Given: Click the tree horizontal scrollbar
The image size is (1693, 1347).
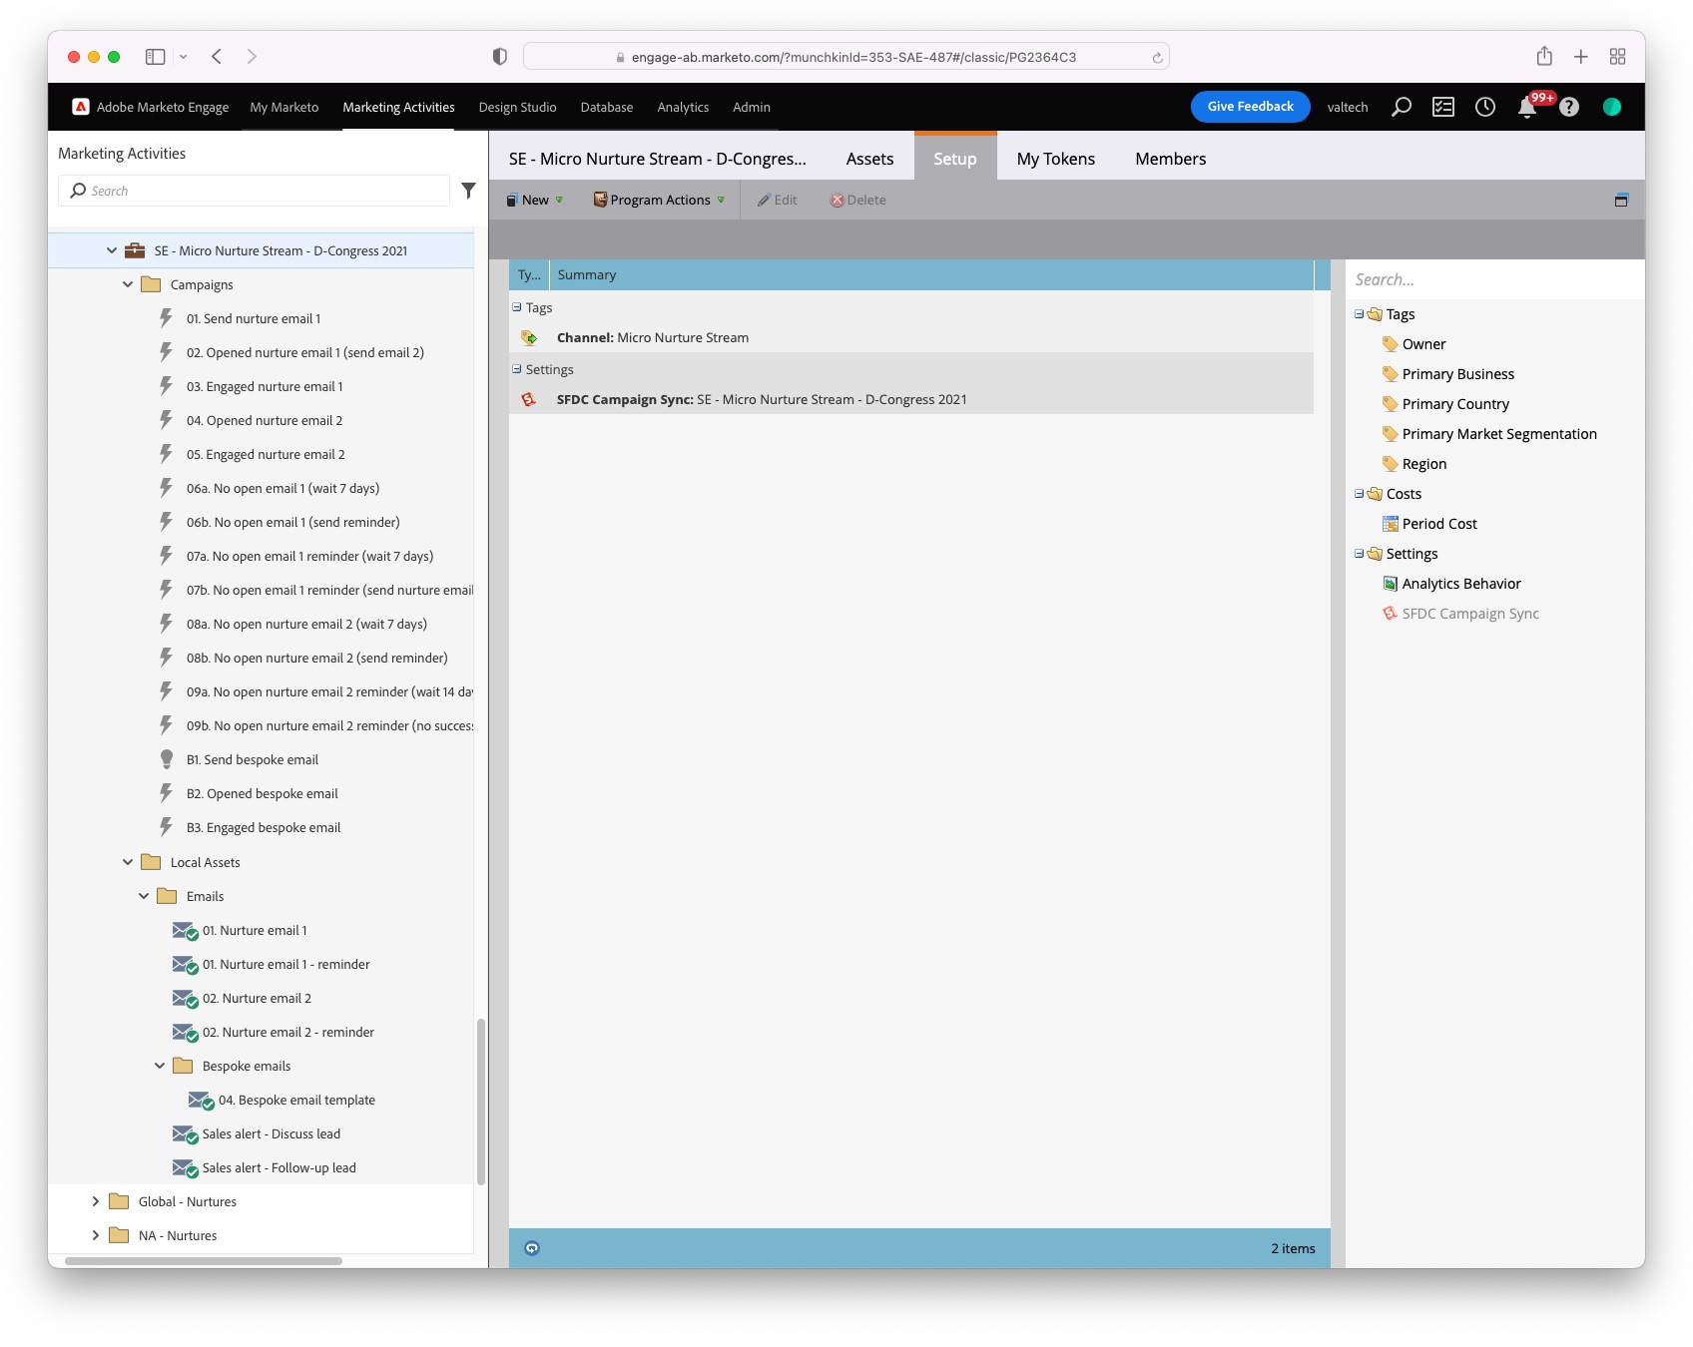Looking at the screenshot, I should [204, 1261].
